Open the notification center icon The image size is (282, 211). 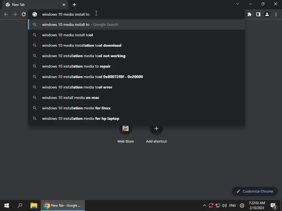pyautogui.click(x=273, y=206)
